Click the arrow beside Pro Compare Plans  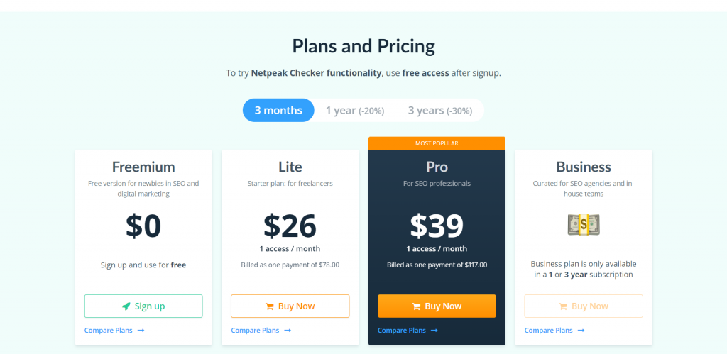coord(434,331)
